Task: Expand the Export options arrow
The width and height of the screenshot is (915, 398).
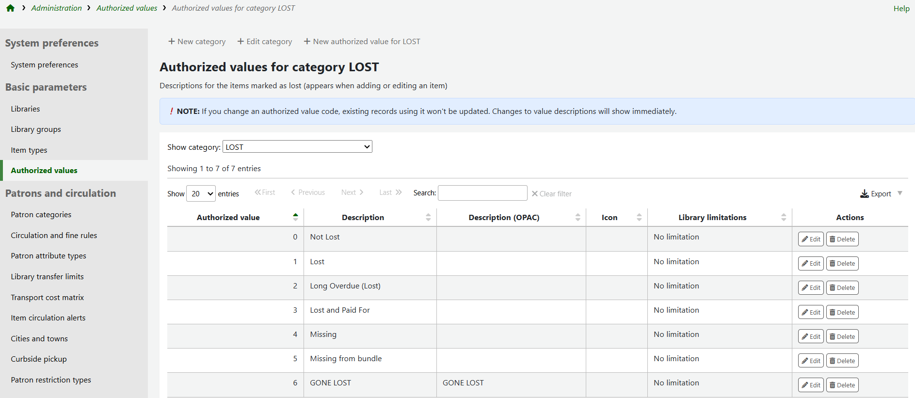Action: (900, 193)
